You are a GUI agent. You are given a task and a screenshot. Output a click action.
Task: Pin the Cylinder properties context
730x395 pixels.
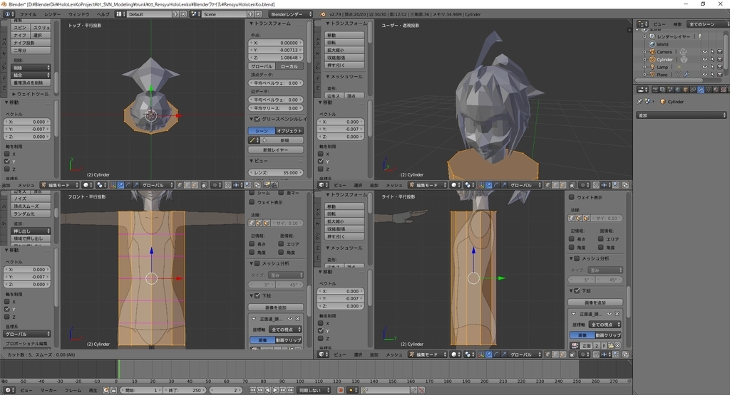click(x=639, y=101)
